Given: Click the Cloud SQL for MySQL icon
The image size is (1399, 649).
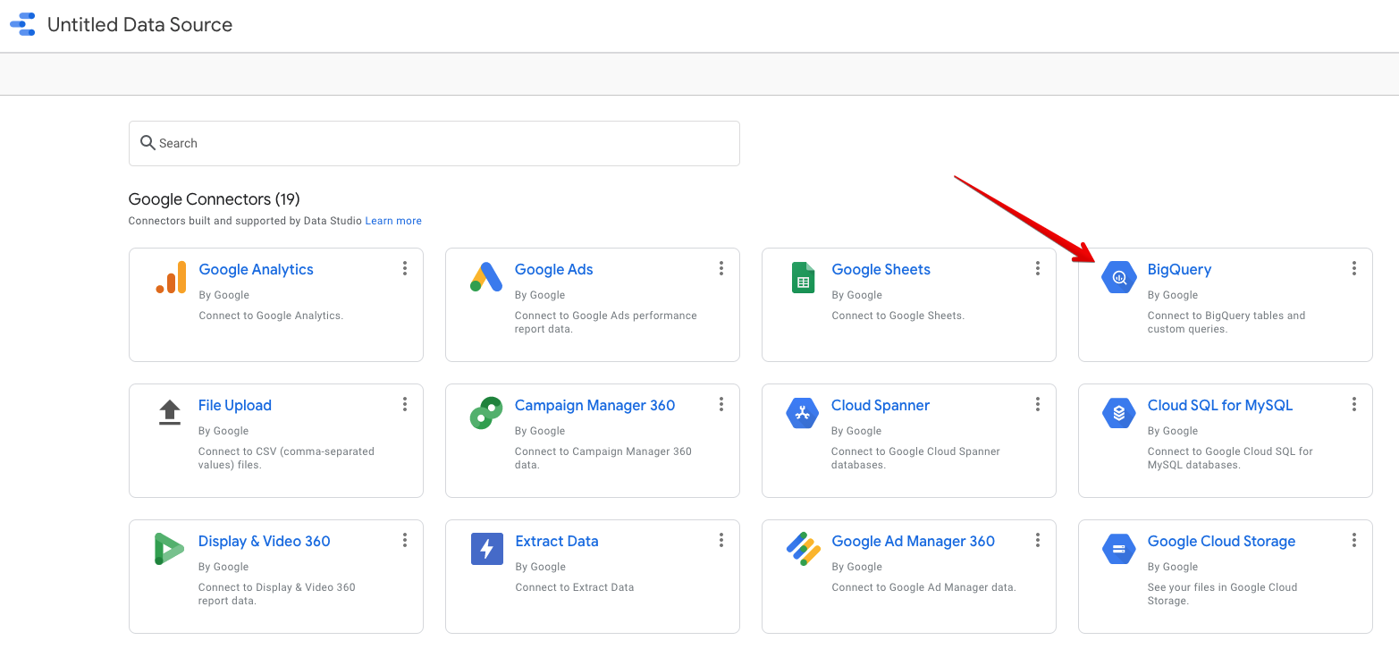Looking at the screenshot, I should click(1118, 413).
